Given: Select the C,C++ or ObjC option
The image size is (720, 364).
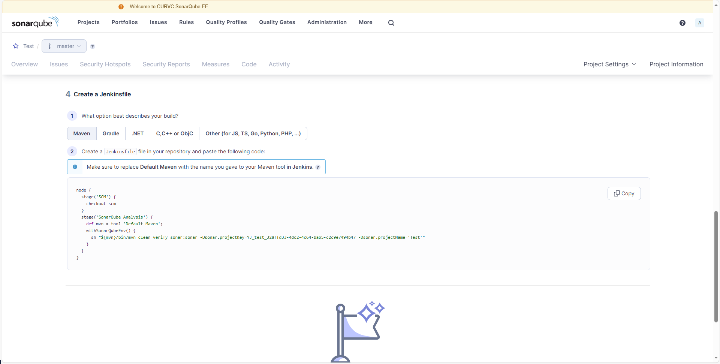Looking at the screenshot, I should click(x=175, y=133).
